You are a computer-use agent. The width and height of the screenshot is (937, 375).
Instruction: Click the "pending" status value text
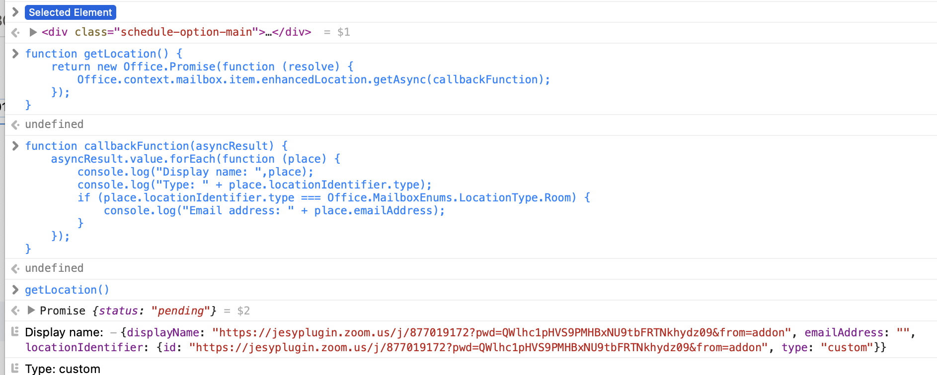pos(181,311)
